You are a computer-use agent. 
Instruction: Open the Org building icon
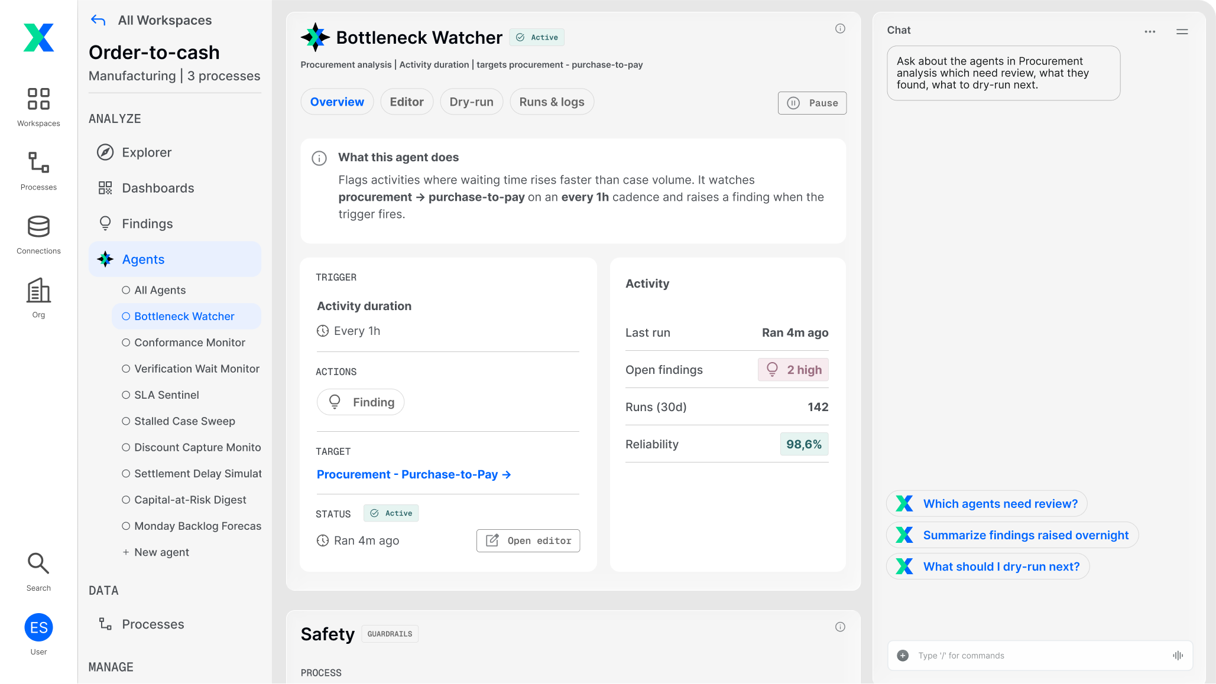pyautogui.click(x=38, y=298)
